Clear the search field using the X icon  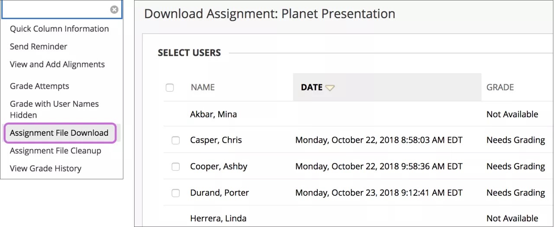[114, 10]
